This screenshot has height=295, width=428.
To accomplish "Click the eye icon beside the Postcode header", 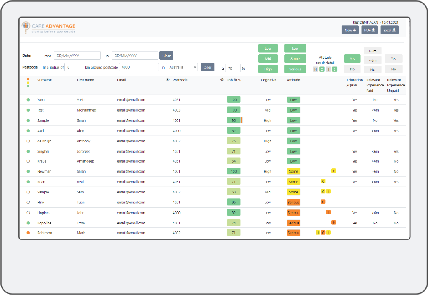I will point(168,80).
